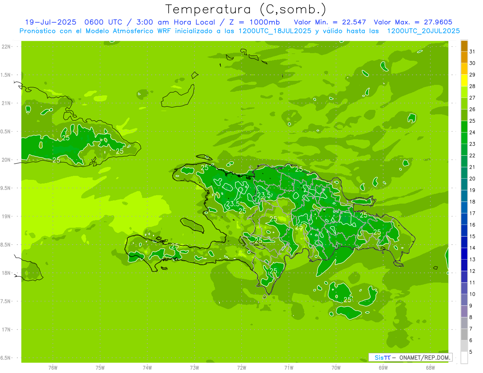The width and height of the screenshot is (483, 373).
Task: Click the colorbar label 10
Action: 473,294
